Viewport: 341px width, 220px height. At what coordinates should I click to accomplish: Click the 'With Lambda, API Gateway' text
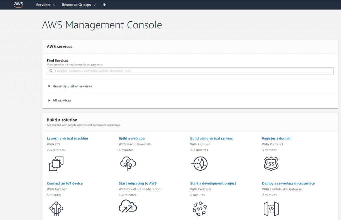click(x=282, y=189)
